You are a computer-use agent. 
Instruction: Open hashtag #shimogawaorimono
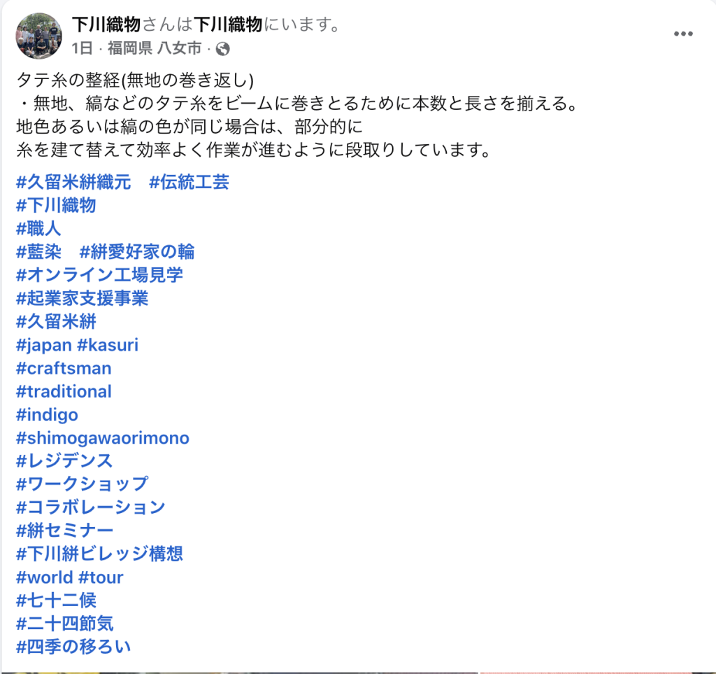[x=103, y=437]
